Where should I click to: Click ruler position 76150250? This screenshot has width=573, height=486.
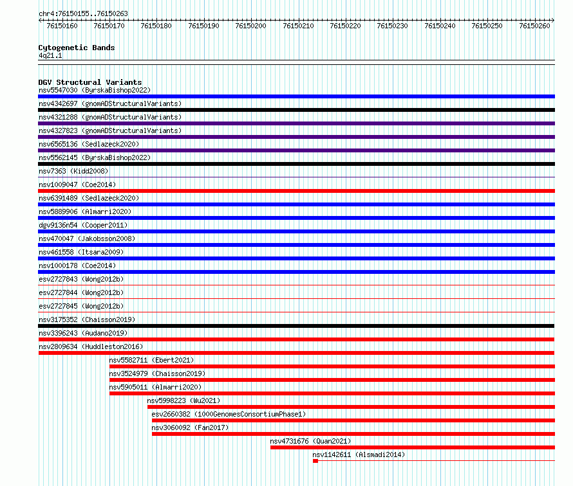487,26
